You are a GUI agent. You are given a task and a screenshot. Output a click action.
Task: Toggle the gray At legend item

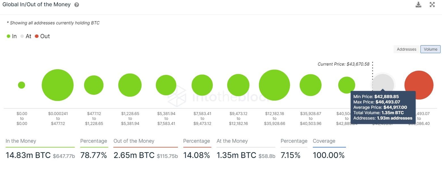tap(26, 36)
